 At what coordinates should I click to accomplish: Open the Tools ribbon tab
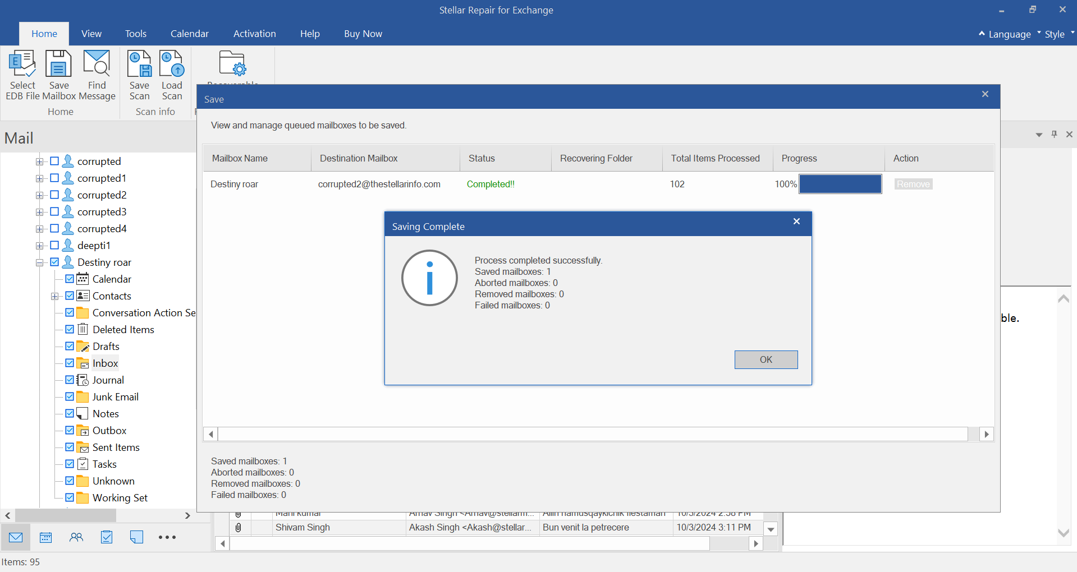pyautogui.click(x=135, y=34)
